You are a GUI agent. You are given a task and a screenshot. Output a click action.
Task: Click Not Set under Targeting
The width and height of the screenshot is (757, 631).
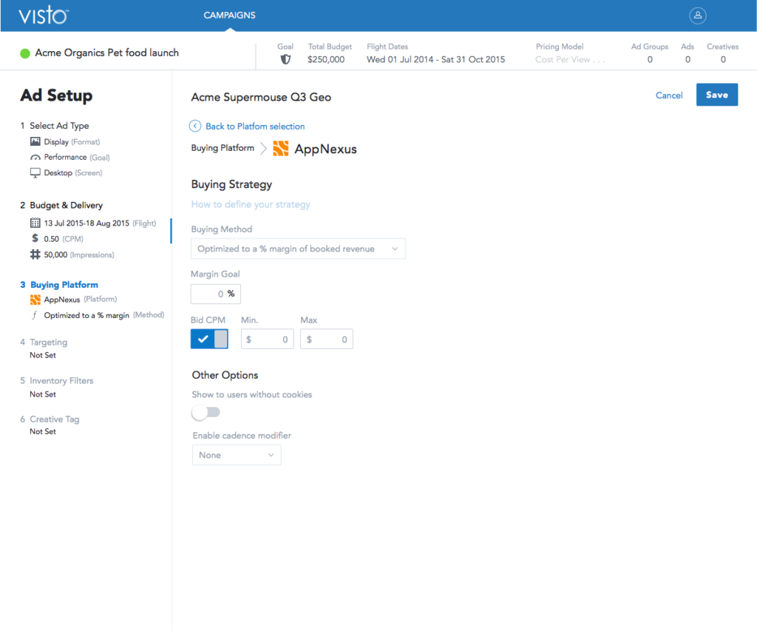point(43,355)
